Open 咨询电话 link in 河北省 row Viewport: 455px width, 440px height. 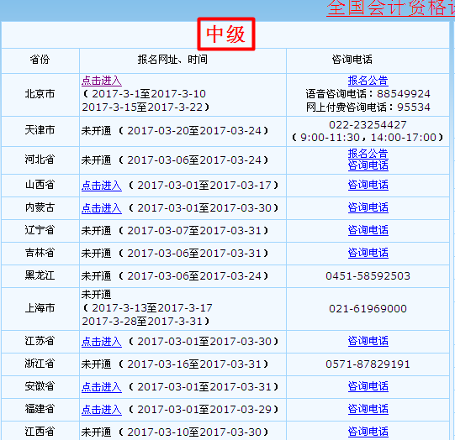368,165
